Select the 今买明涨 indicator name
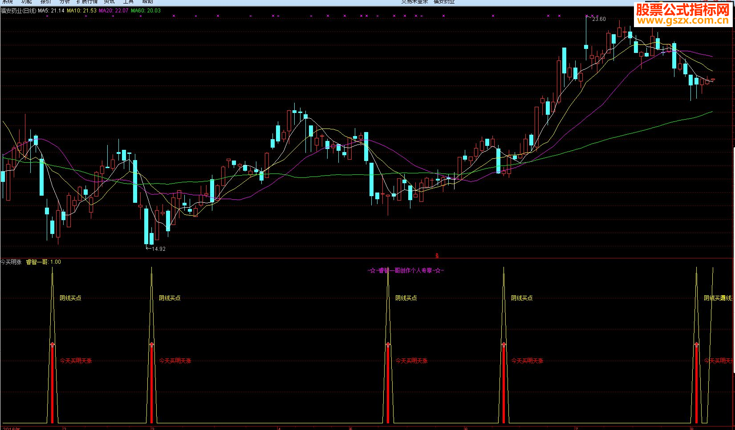 [x=11, y=262]
